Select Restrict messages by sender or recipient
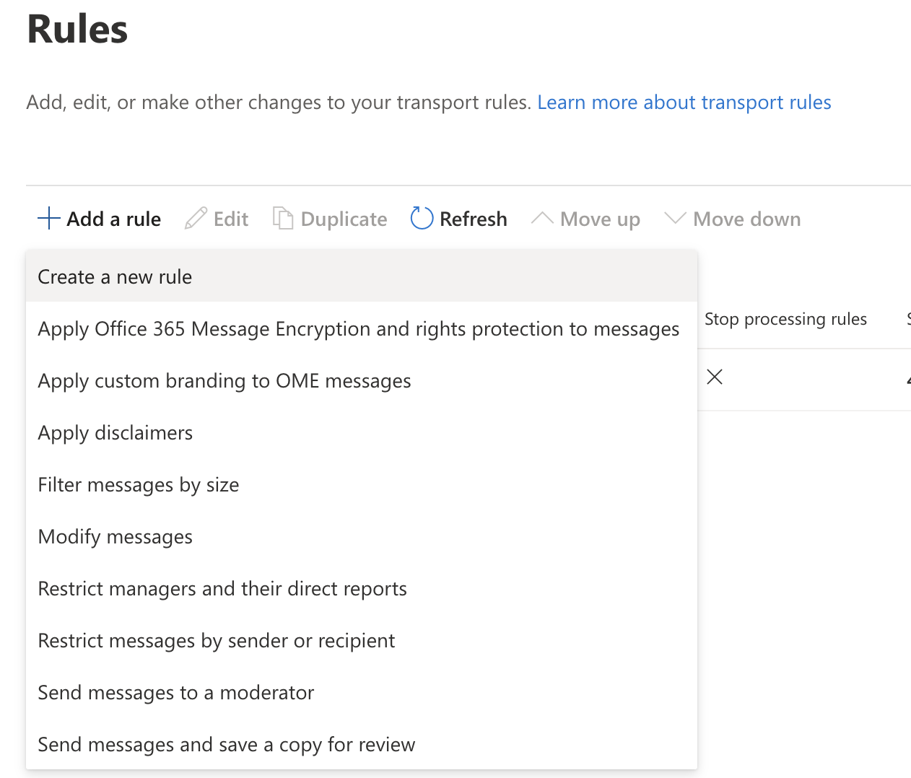The height and width of the screenshot is (778, 911). point(216,641)
